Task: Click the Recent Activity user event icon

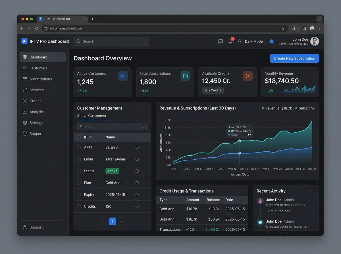Action: tap(260, 201)
